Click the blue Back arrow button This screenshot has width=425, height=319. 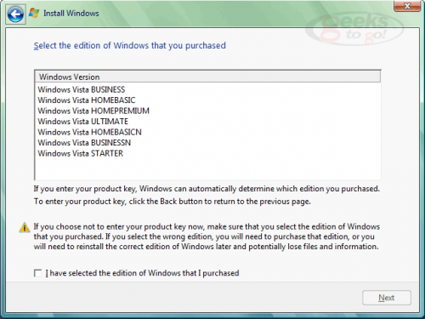pyautogui.click(x=15, y=14)
